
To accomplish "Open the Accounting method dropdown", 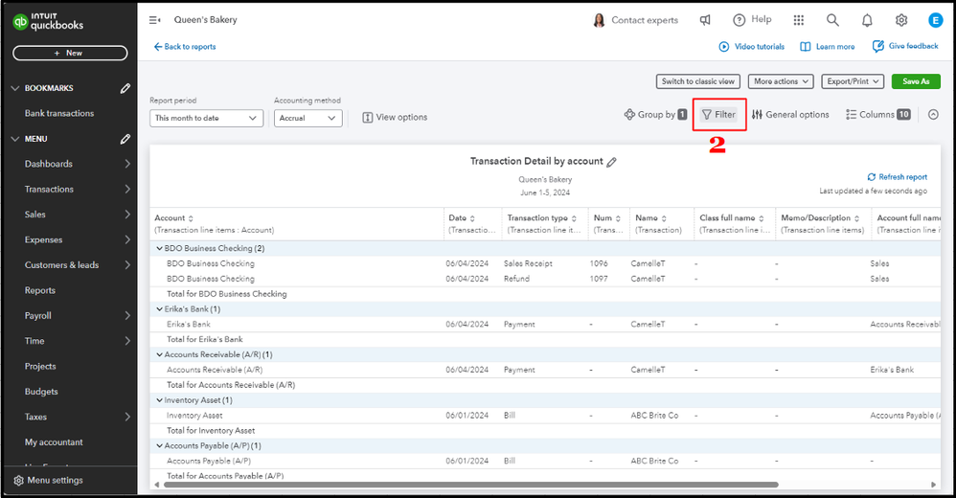I will tap(307, 118).
